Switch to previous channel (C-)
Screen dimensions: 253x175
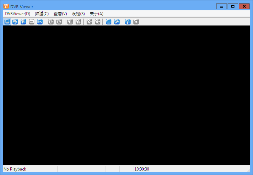[x=51, y=22]
